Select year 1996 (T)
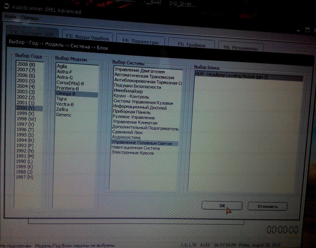Image resolution: width=316 pixels, height=248 pixels. point(25,130)
